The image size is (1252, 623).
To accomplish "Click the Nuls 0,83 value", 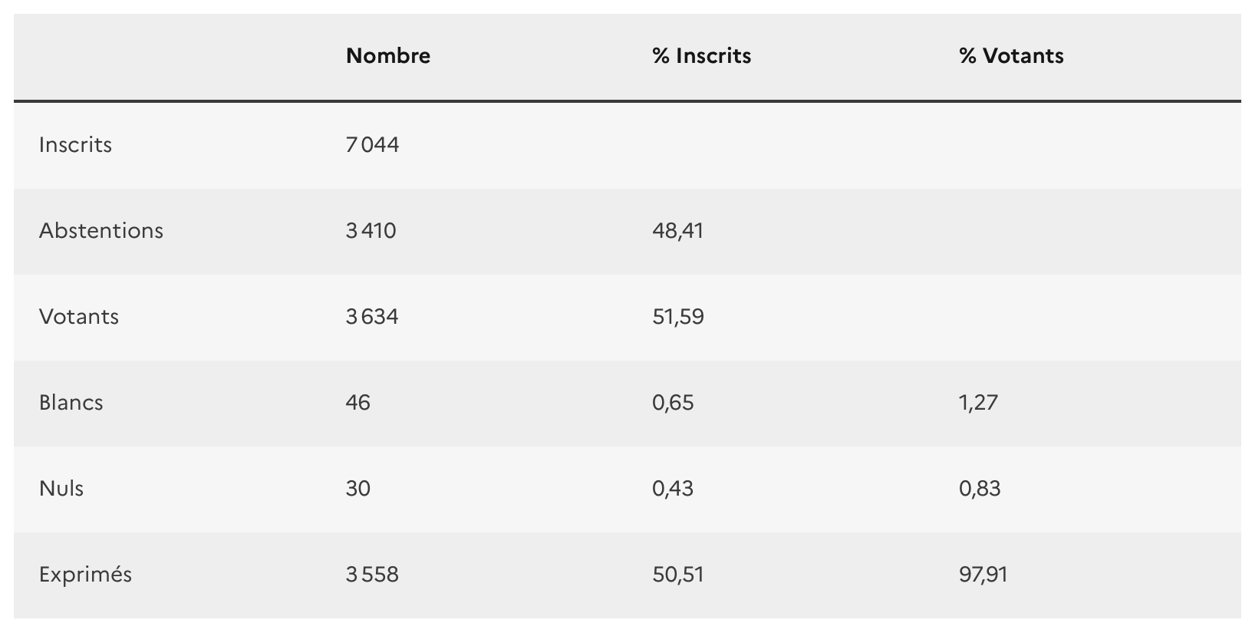I will 980,489.
